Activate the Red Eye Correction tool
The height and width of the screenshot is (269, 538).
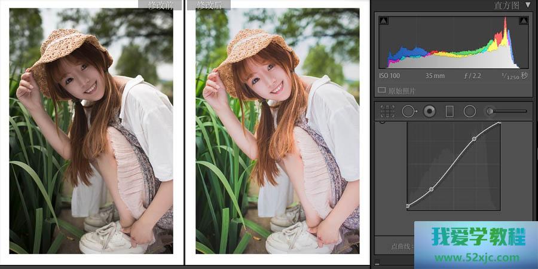[x=429, y=111]
